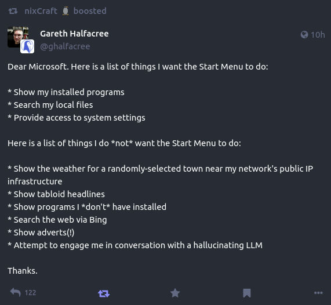Click the 122 replies count
The image size is (331, 305).
(30, 293)
